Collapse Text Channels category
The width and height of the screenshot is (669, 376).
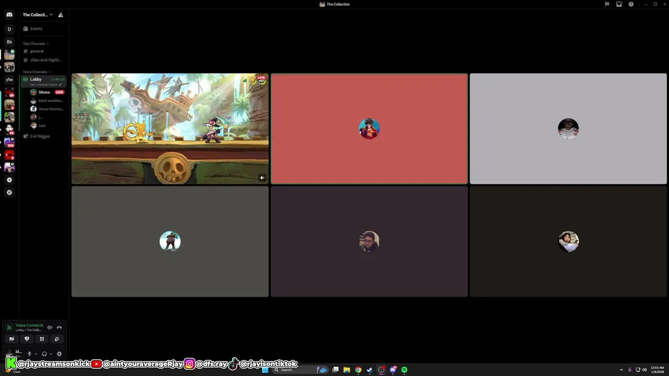click(36, 43)
